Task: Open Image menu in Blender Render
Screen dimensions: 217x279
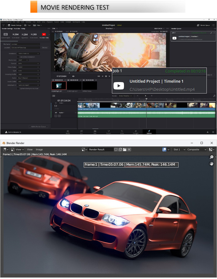Action: point(39,150)
